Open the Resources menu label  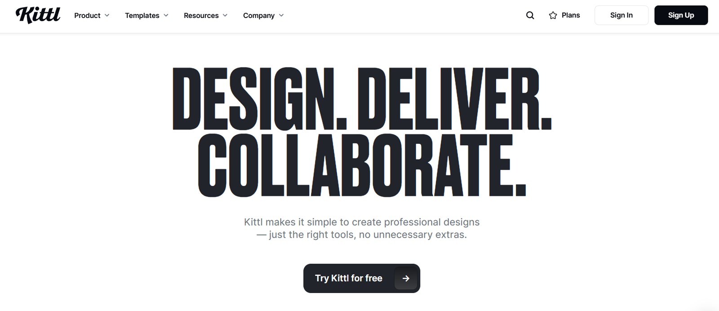tap(201, 15)
